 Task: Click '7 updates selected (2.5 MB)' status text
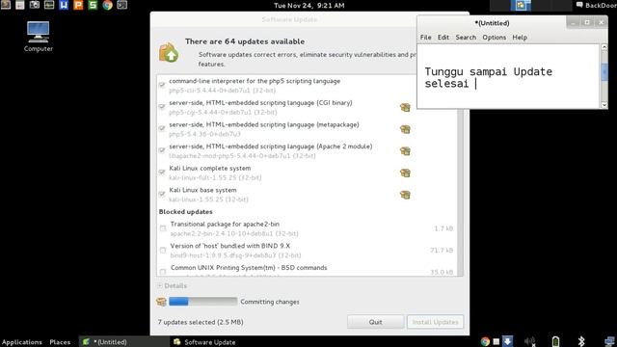pos(201,322)
